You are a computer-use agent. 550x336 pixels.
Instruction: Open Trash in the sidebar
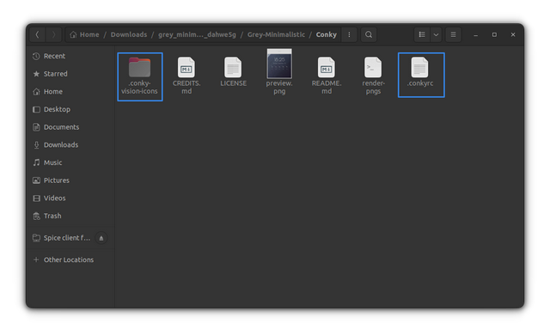pyautogui.click(x=70, y=216)
